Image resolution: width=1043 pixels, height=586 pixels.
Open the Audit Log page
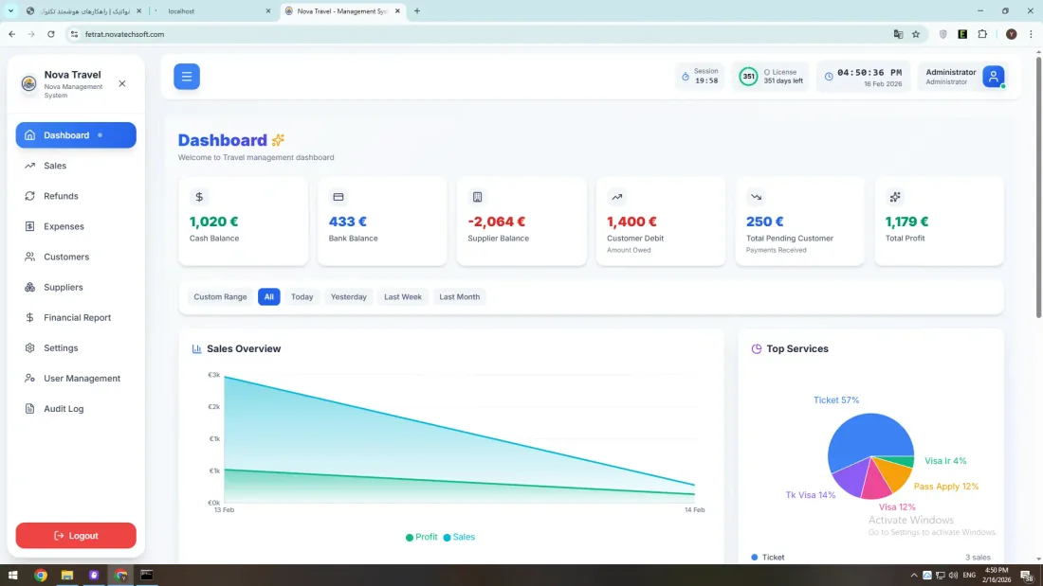(63, 408)
